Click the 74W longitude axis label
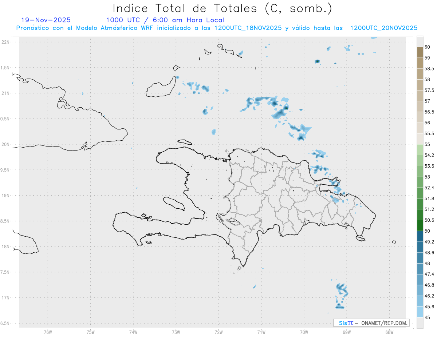This screenshot has width=437, height=337. click(133, 332)
